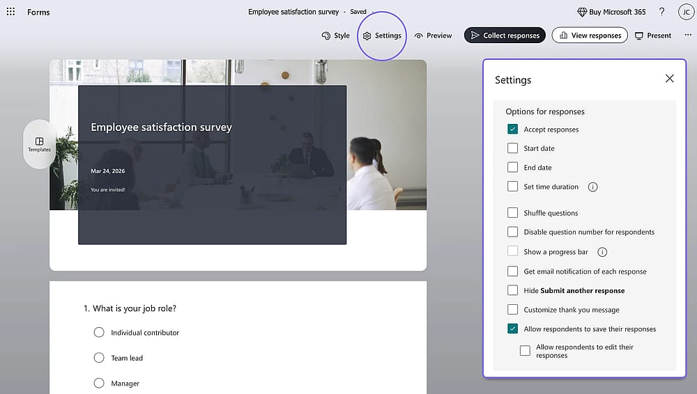Click the form title on the cover card
The height and width of the screenshot is (394, 697).
(x=162, y=127)
